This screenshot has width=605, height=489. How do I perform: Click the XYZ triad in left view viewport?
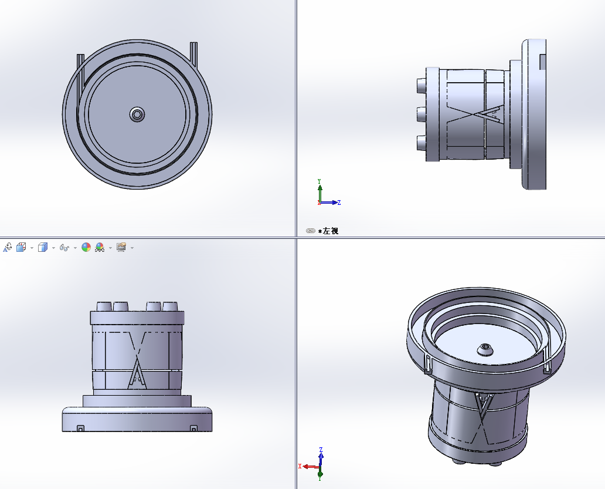[329, 193]
